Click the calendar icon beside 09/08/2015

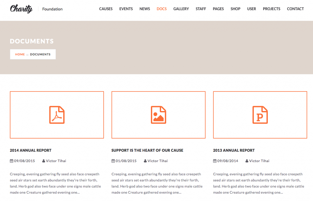pos(11,161)
